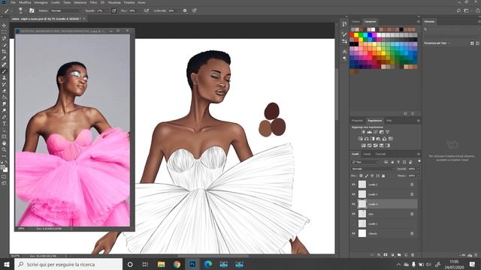Viewport: 481px width, 270px height.
Task: Hide the Sfondo layer
Action: pyautogui.click(x=353, y=233)
